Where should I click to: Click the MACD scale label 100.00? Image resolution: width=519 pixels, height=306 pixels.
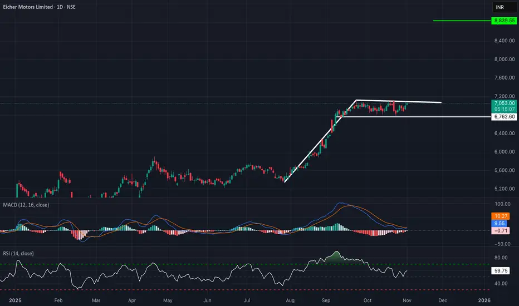click(502, 204)
